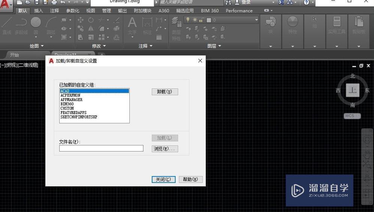Switch to the BIM 360 ribbon tab
This screenshot has width=374, height=212.
[210, 11]
